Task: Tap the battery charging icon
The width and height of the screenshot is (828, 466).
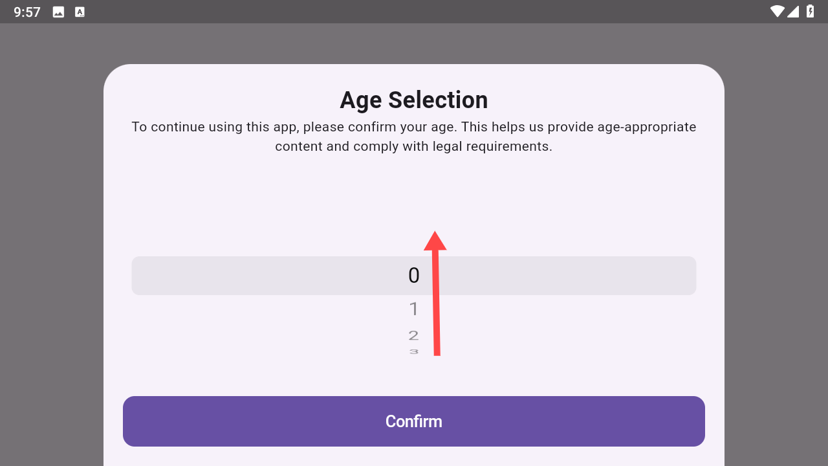Action: (x=810, y=11)
